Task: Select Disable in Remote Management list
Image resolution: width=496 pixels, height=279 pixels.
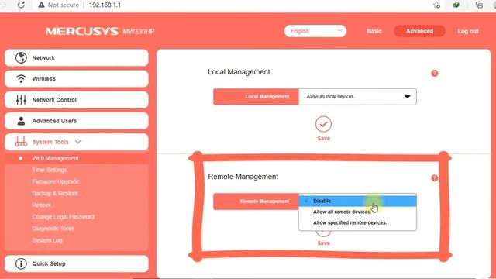Action: (x=357, y=201)
